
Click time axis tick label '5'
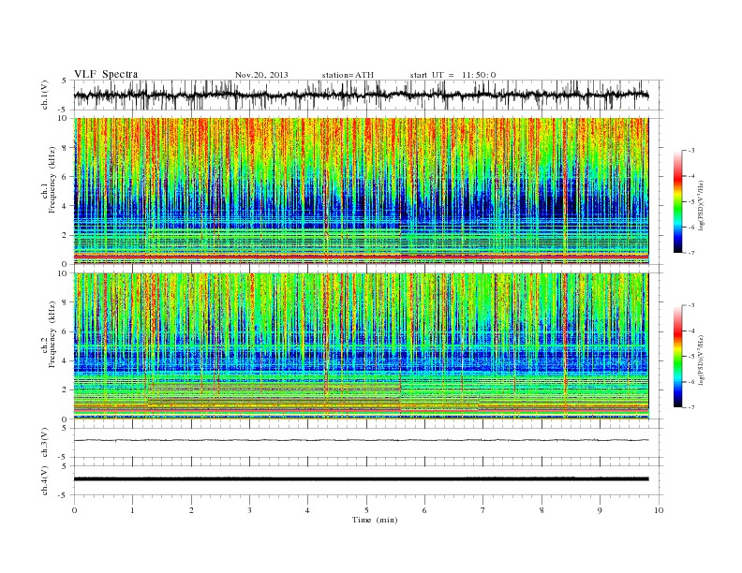366,510
